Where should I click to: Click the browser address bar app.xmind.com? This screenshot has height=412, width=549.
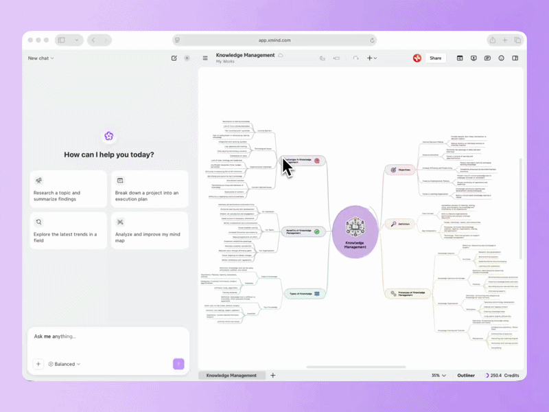coord(274,41)
